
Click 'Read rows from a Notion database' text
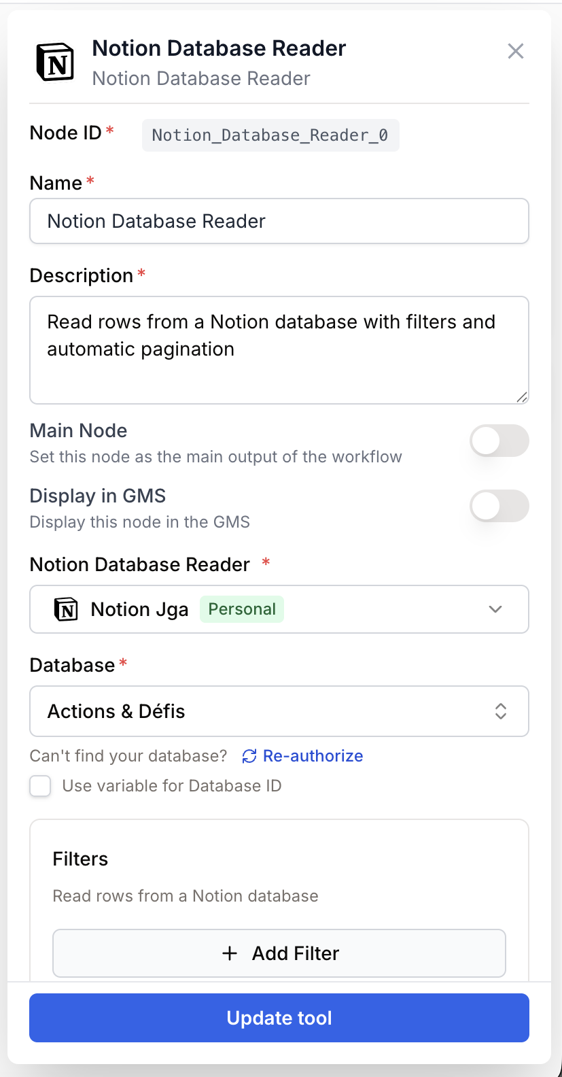tap(186, 895)
